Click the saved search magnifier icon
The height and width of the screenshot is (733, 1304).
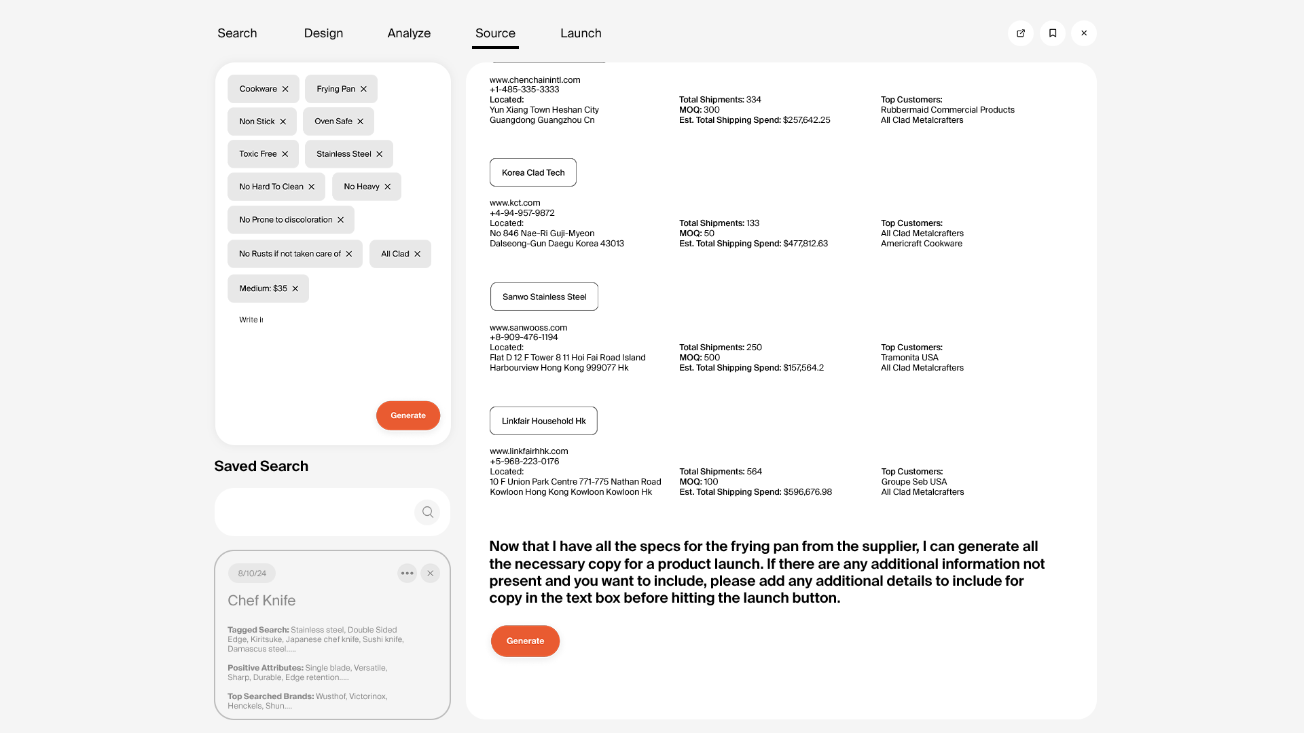pos(427,512)
